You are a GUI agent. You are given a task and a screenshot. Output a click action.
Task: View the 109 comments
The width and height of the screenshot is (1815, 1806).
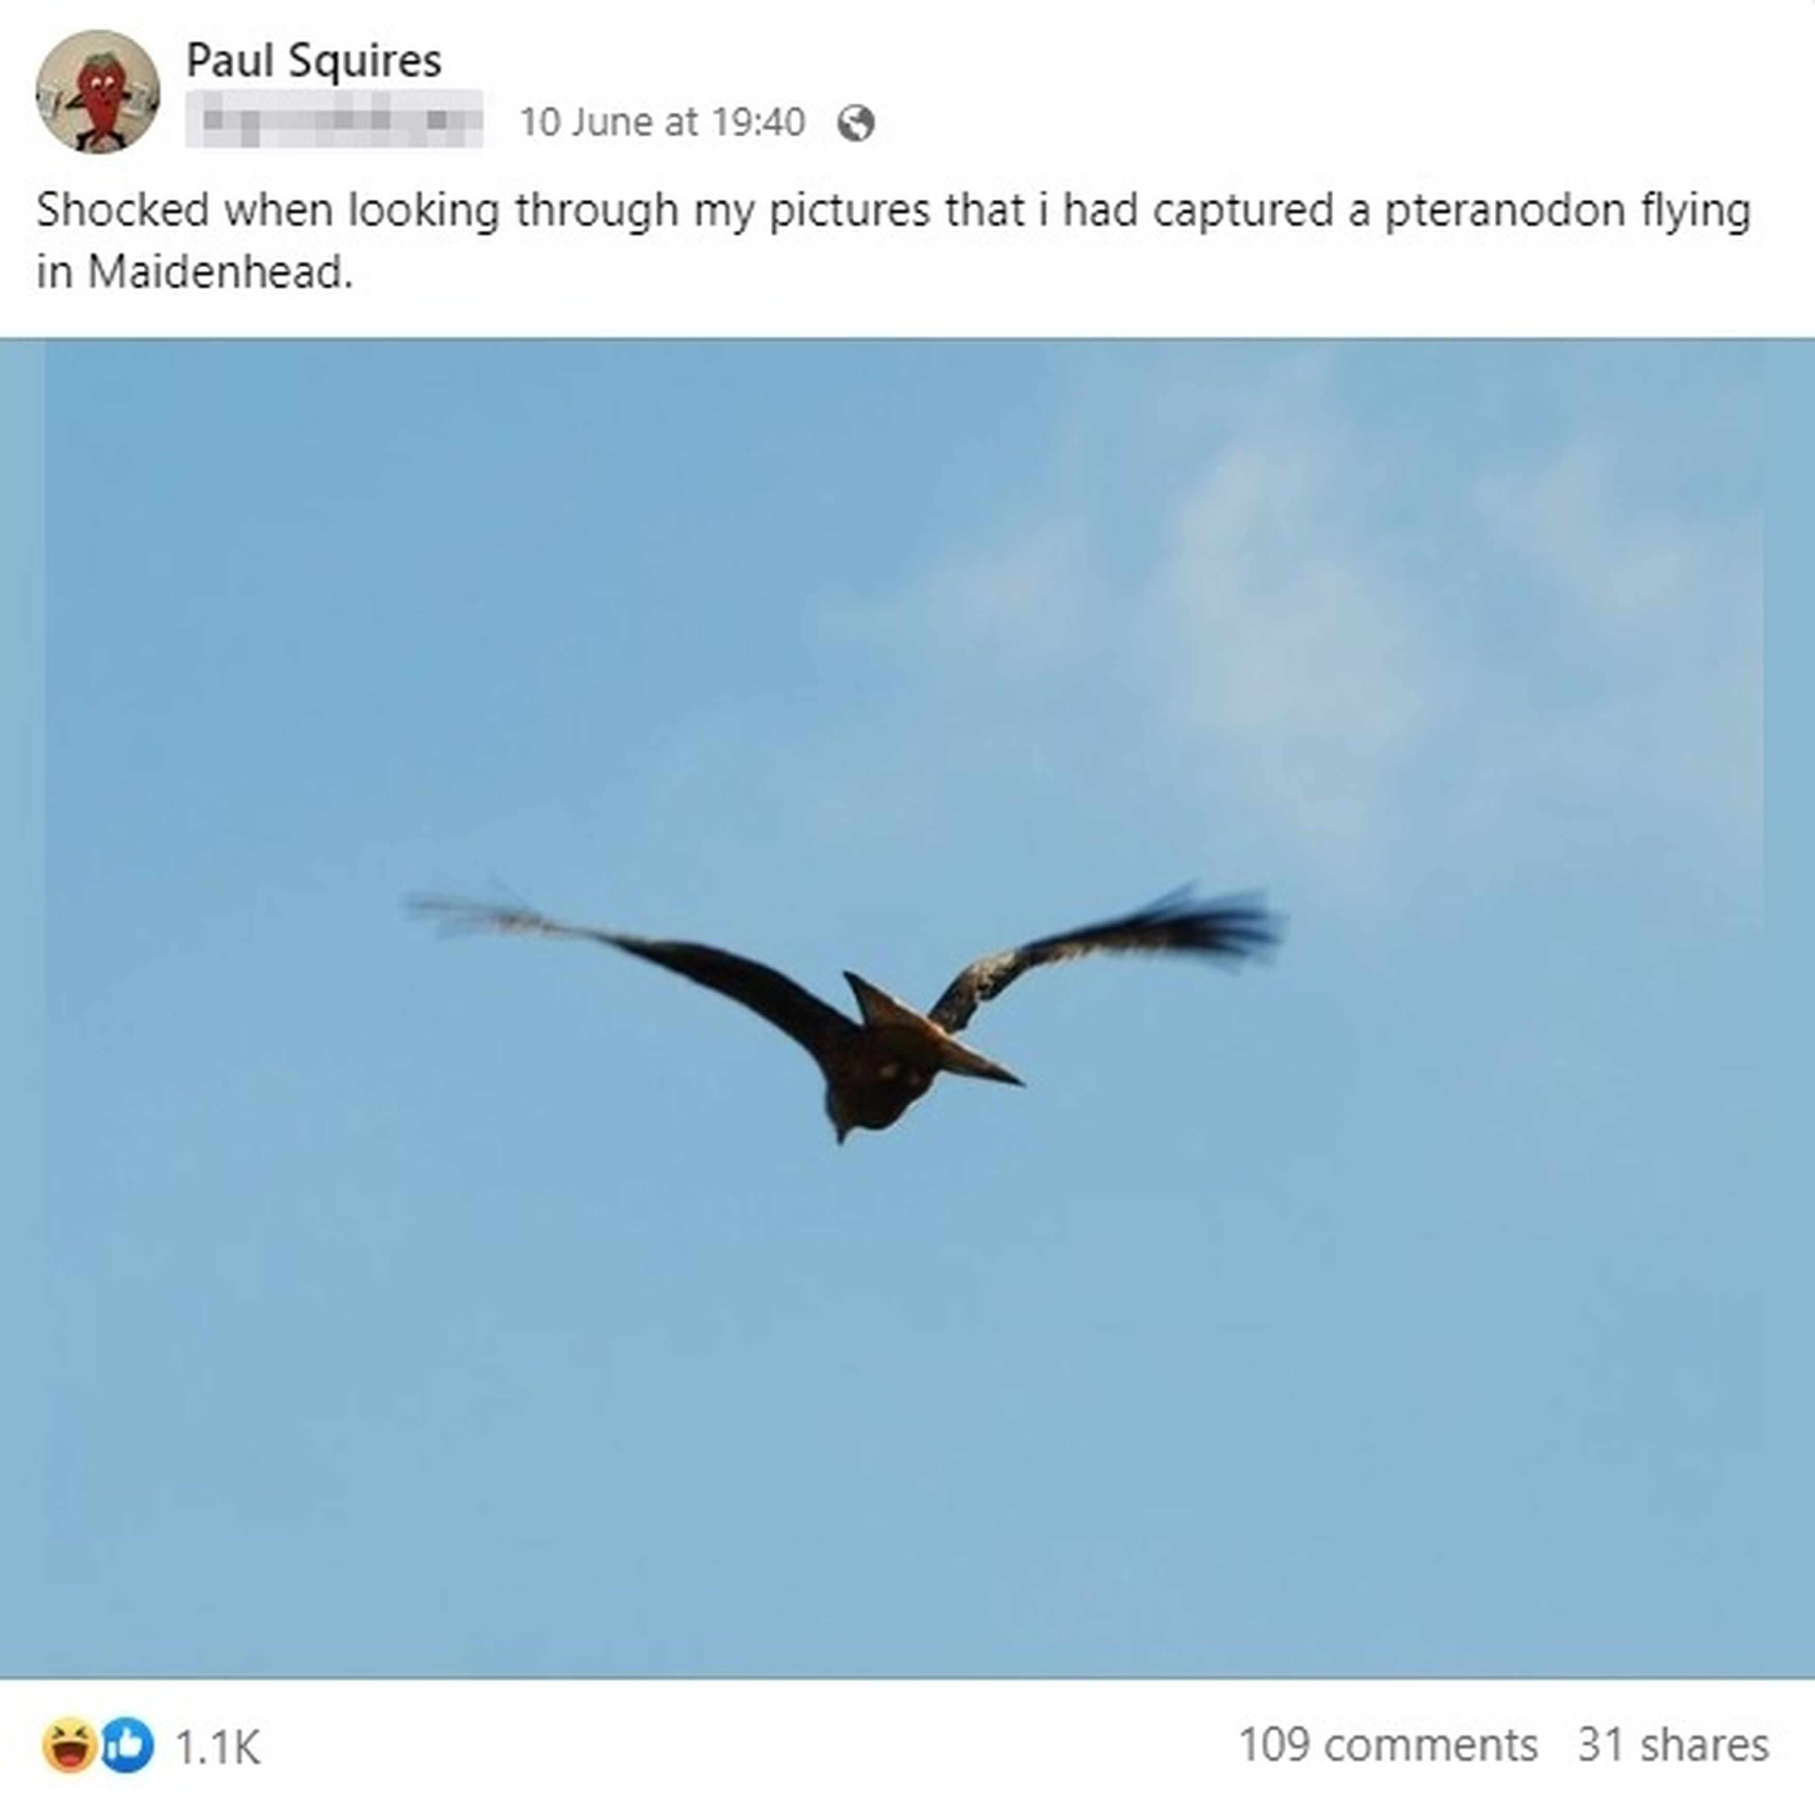tap(1388, 1744)
